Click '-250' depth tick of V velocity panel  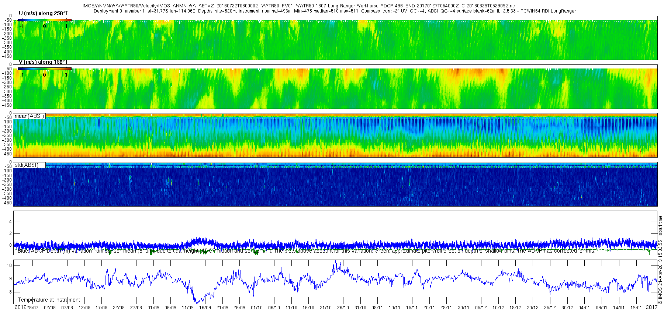7,87
